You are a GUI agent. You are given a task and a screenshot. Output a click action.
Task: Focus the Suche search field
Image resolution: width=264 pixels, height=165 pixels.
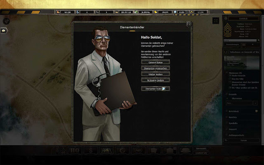click(240, 40)
